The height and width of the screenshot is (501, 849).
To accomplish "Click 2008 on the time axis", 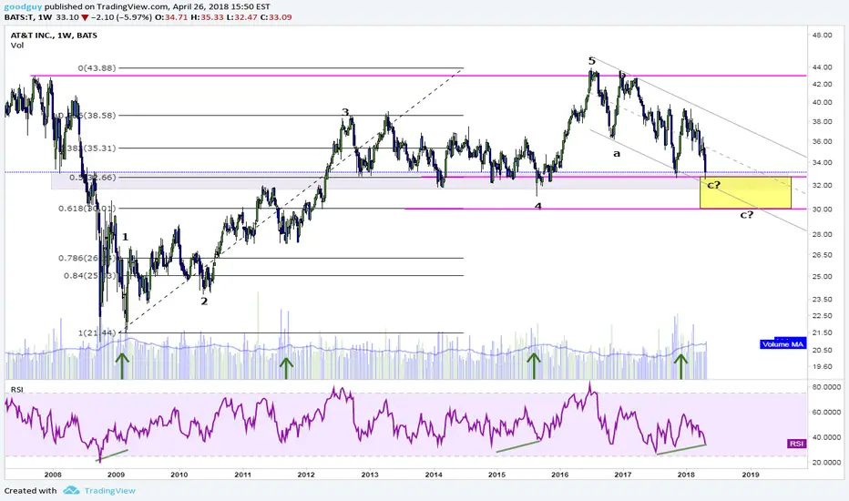I will pyautogui.click(x=53, y=475).
